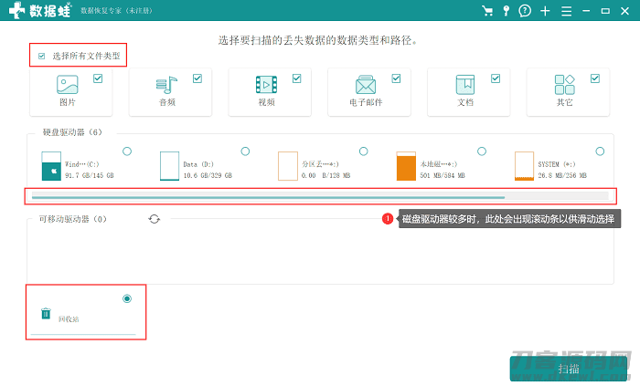Click the Windows (C:) drive icon
The height and width of the screenshot is (386, 640).
click(51, 166)
